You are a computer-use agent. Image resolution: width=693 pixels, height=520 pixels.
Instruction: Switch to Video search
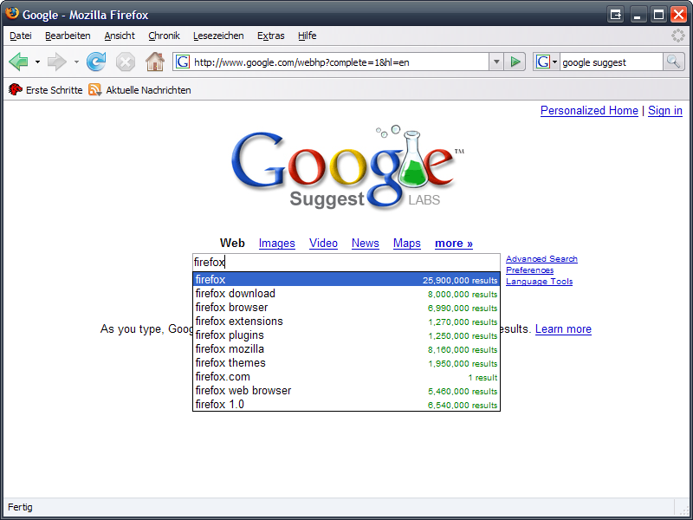coord(323,244)
